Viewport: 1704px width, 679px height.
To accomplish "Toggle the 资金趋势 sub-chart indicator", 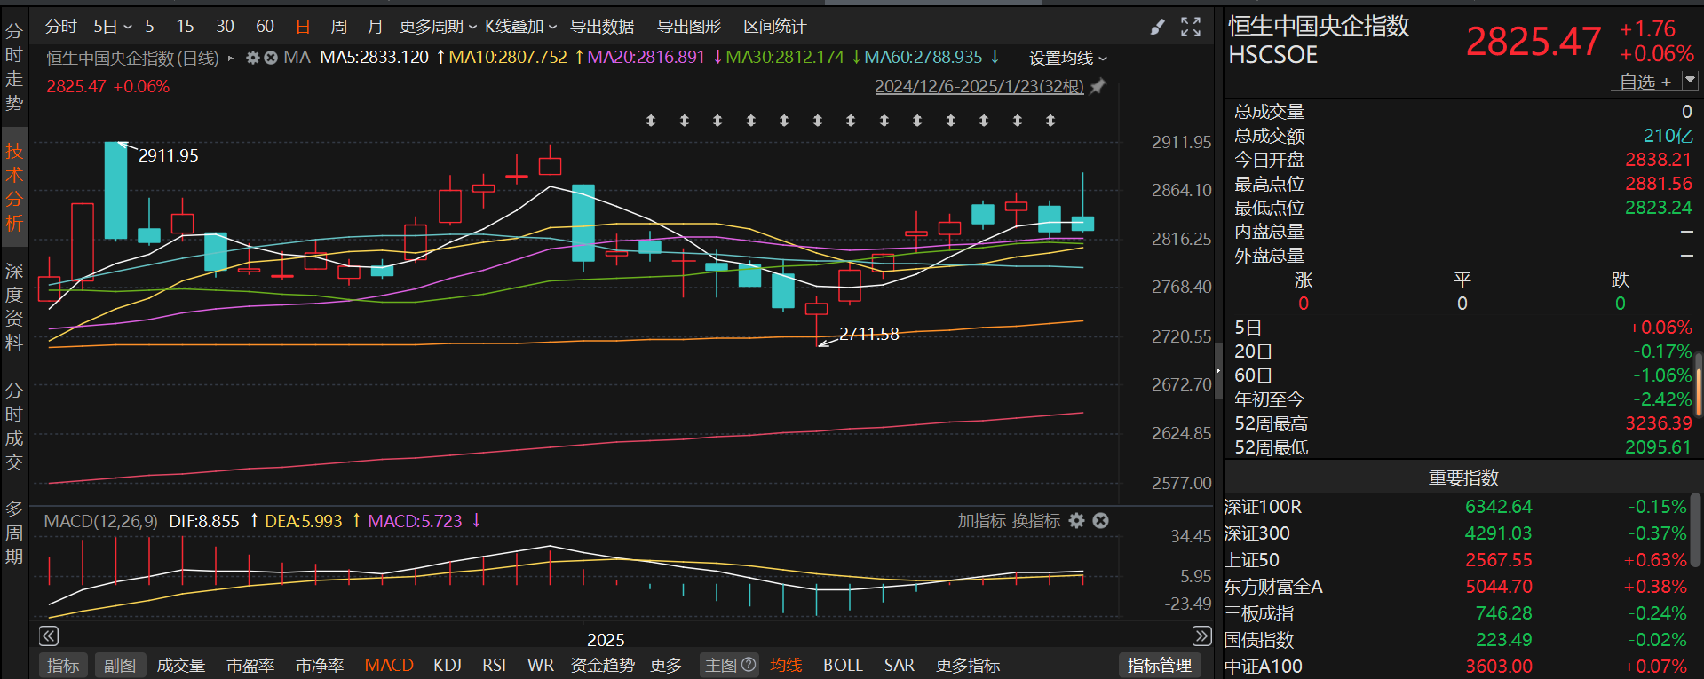I will click(x=602, y=665).
